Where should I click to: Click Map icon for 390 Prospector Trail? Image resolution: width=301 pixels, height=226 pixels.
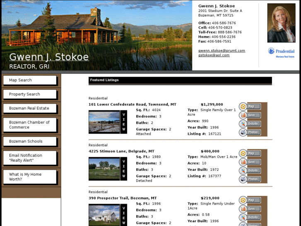(243, 200)
